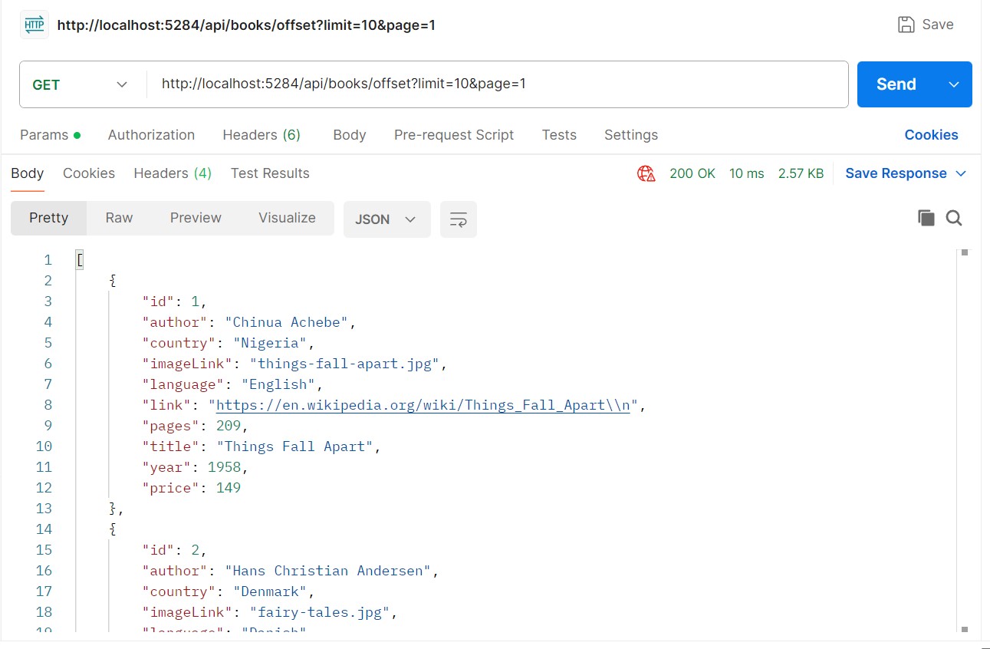
Task: Click the year value 1958
Action: pyautogui.click(x=225, y=467)
